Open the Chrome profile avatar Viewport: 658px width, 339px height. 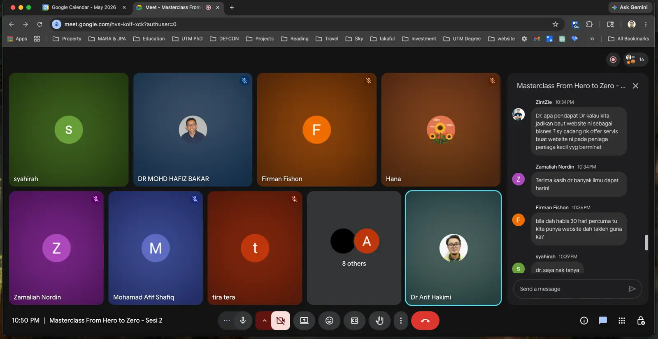(632, 24)
